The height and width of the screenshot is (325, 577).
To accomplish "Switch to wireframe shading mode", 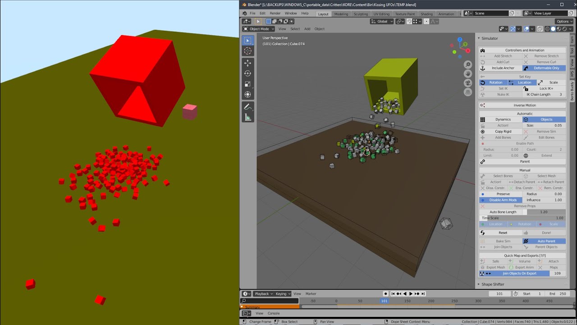I will click(546, 29).
